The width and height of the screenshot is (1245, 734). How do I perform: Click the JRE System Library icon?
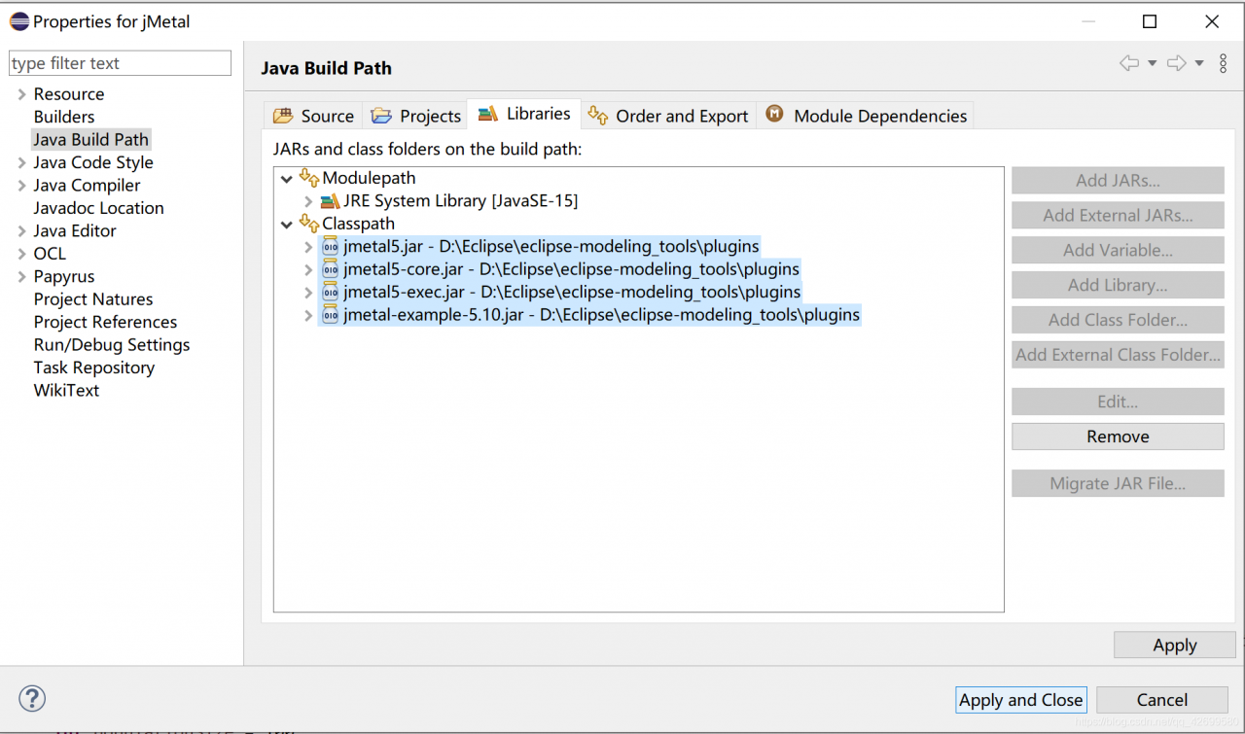[330, 201]
